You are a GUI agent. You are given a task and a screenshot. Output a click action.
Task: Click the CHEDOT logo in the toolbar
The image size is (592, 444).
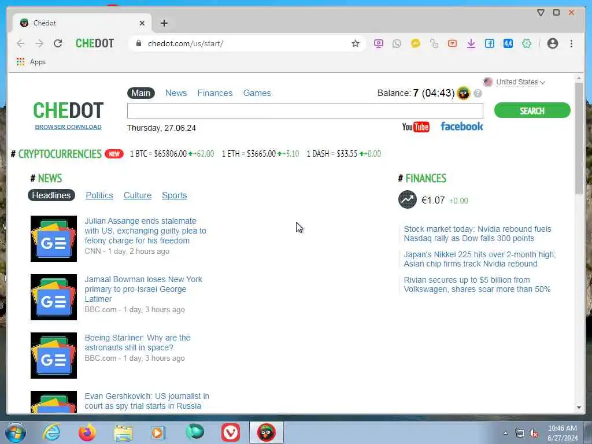click(x=95, y=43)
